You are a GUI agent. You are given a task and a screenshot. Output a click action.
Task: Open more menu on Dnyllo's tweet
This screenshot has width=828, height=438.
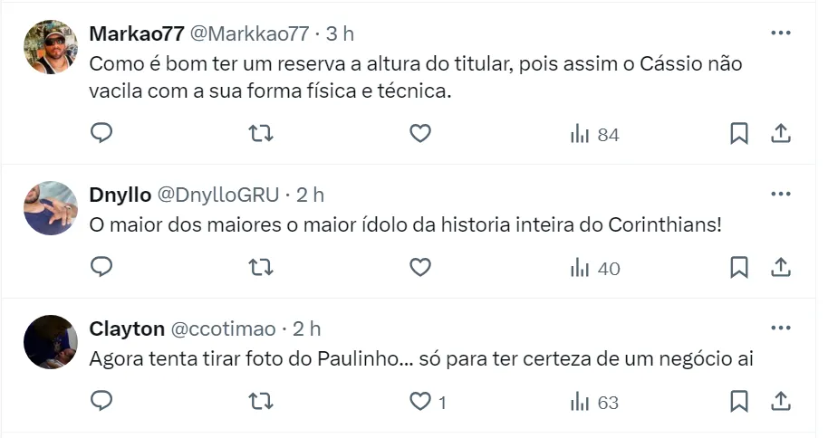pyautogui.click(x=781, y=194)
